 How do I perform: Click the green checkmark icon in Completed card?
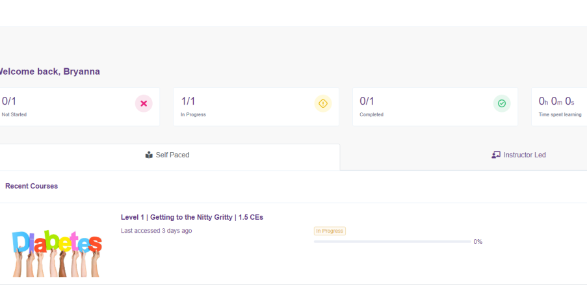(501, 103)
